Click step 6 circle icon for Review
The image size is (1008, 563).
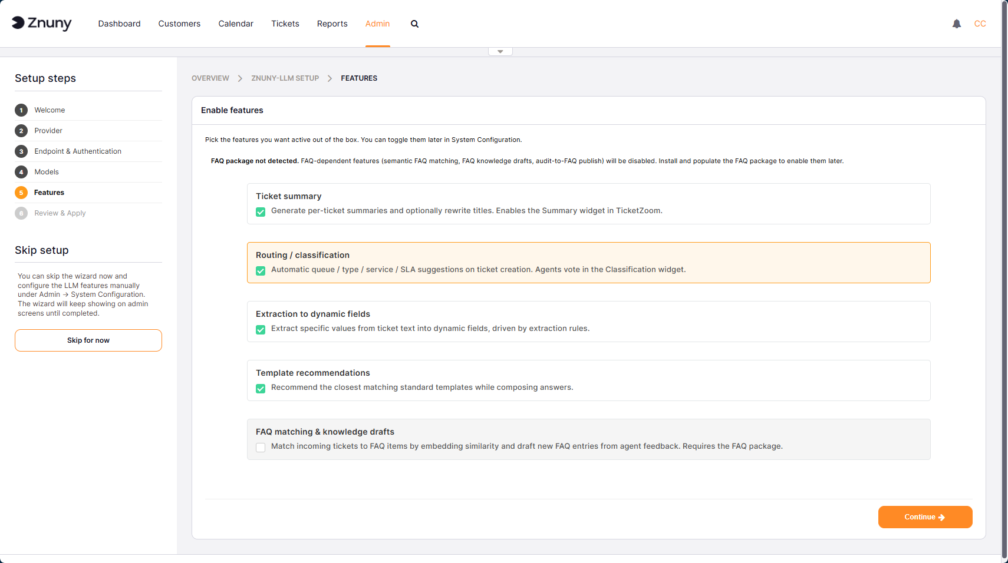point(21,213)
